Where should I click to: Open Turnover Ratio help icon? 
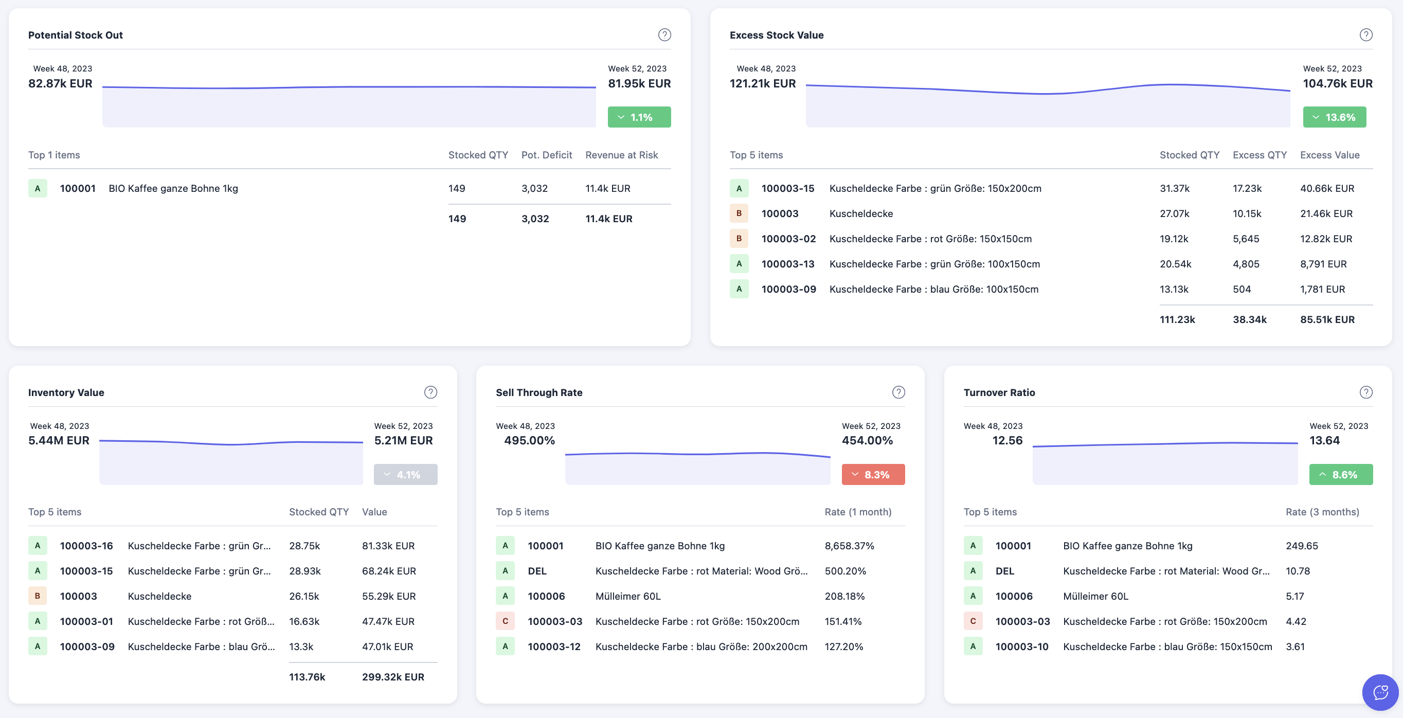point(1365,392)
